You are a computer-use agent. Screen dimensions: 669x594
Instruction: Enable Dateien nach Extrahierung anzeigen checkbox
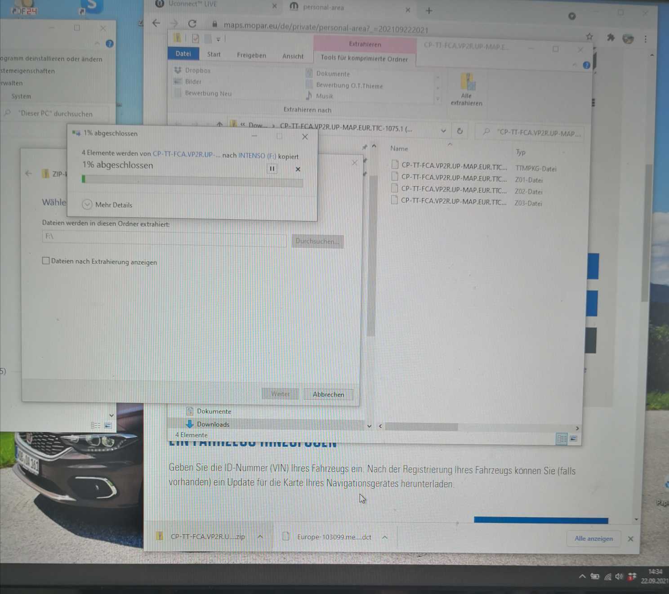[46, 261]
